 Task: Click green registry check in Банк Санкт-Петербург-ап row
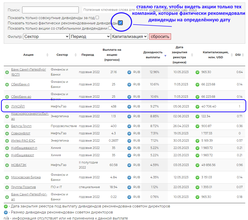coord(197,197)
